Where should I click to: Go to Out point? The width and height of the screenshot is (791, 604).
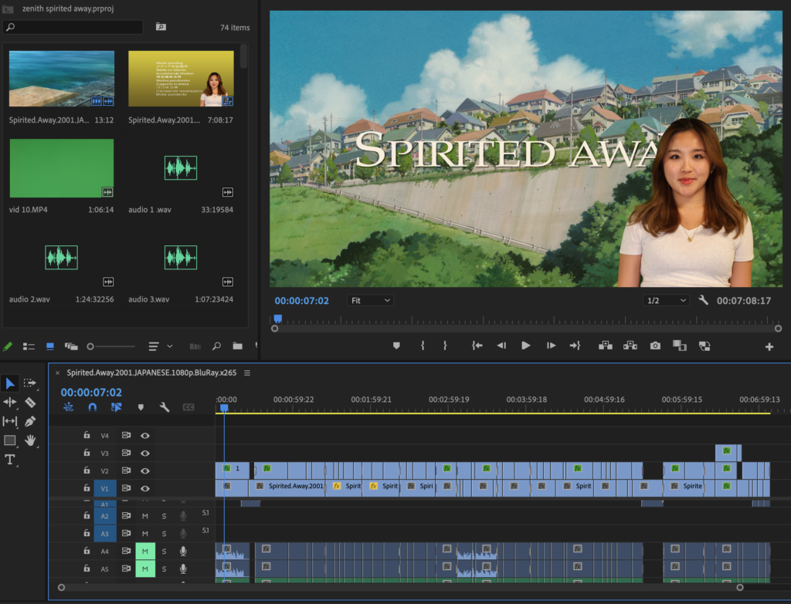coord(575,346)
